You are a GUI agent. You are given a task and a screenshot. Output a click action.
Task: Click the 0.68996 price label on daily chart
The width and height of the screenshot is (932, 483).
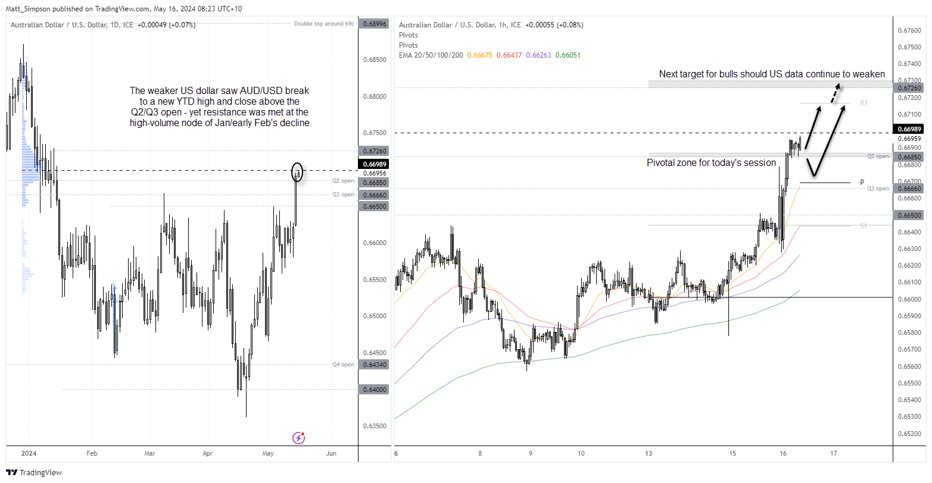[374, 24]
